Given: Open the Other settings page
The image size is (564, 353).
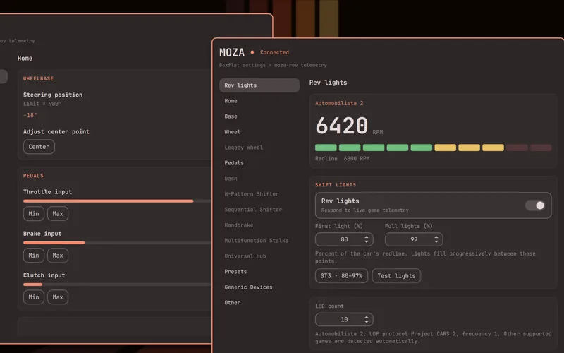Looking at the screenshot, I should [x=233, y=303].
